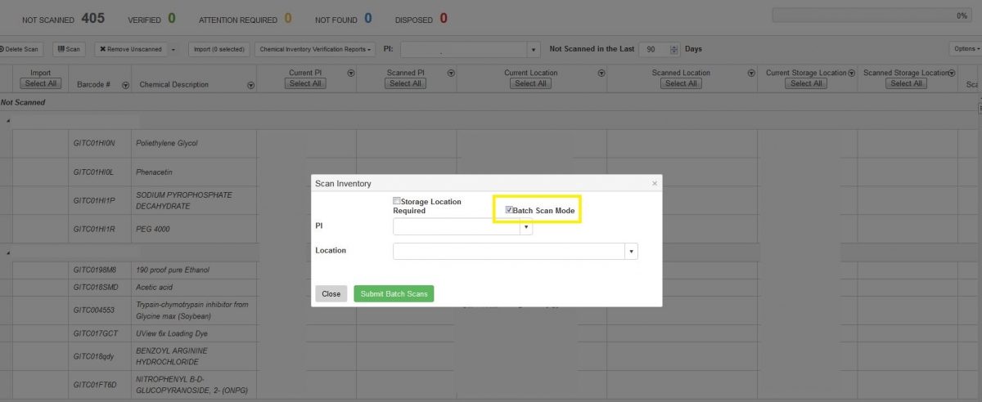
Task: Select the BENZOYL ARGININE HYDROCHLORIDE entry
Action: click(x=172, y=356)
